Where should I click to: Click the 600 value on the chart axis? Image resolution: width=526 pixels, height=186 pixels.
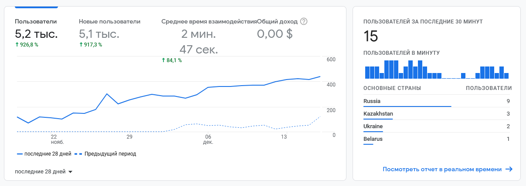pos(331,60)
